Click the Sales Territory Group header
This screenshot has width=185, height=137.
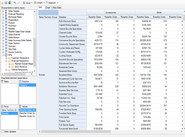(48, 17)
